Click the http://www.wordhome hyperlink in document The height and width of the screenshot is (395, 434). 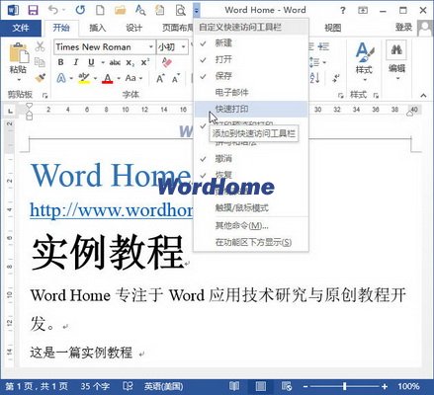[x=112, y=209]
